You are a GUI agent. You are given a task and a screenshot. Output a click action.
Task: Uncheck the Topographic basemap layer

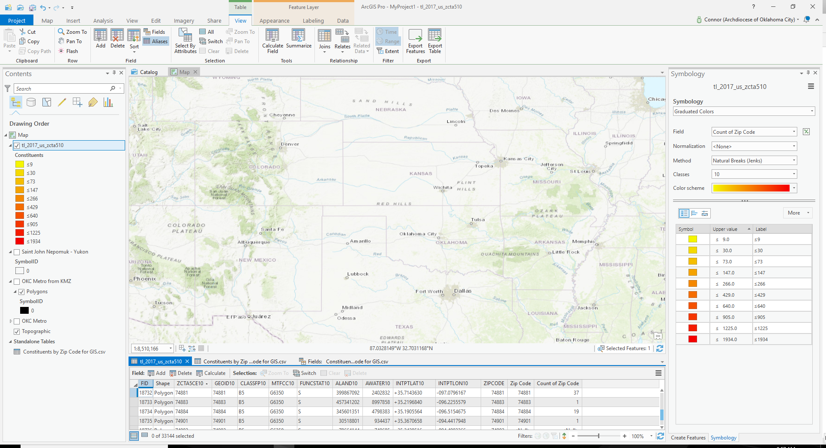17,332
